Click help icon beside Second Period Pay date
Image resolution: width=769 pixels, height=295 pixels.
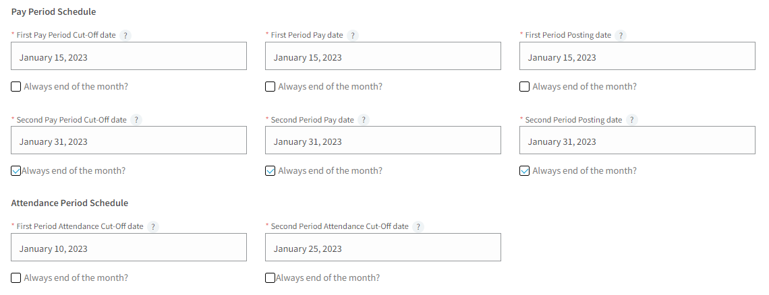click(x=364, y=120)
